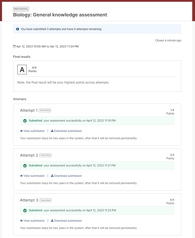Click green checkmark icon in Attempt 3

(x=25, y=211)
